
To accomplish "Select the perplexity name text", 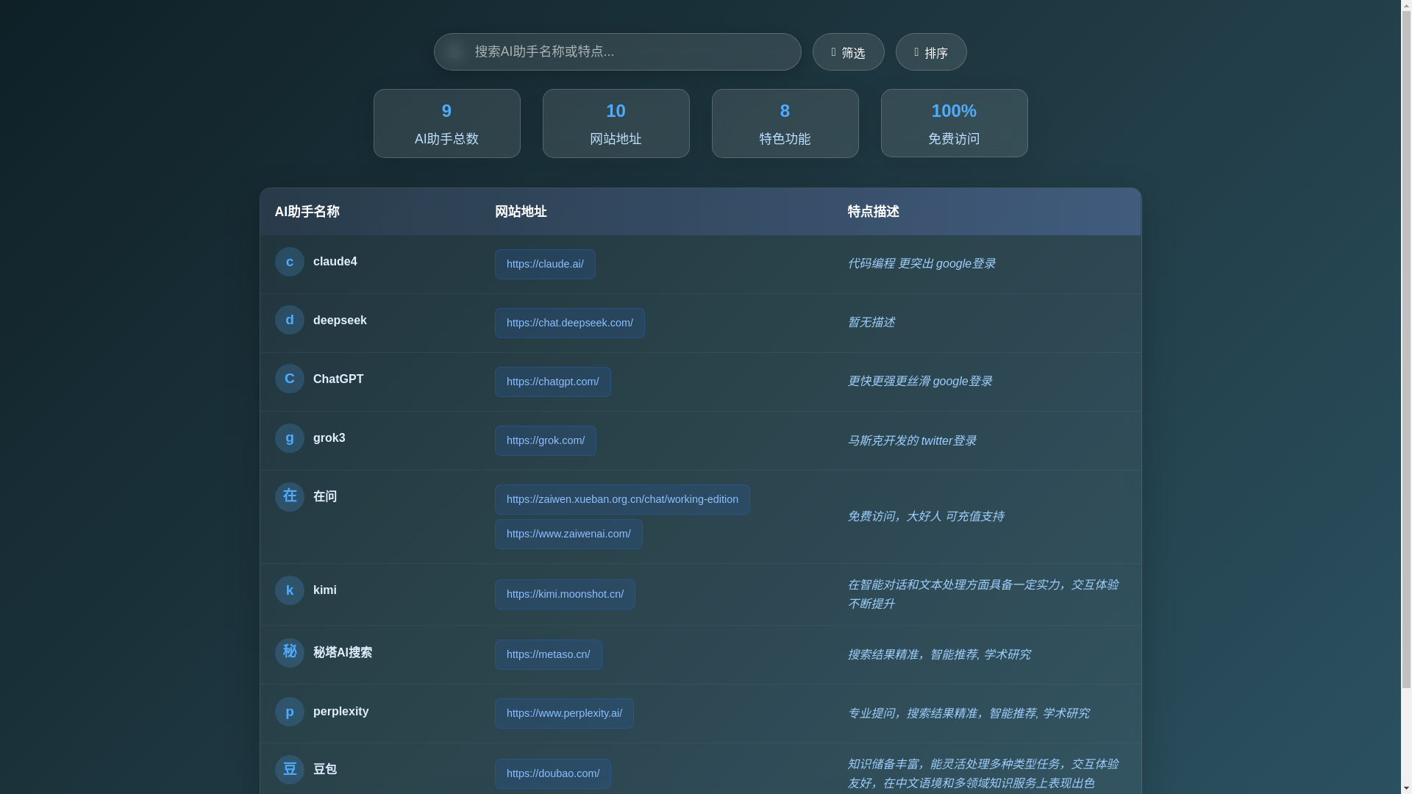I will pyautogui.click(x=340, y=712).
